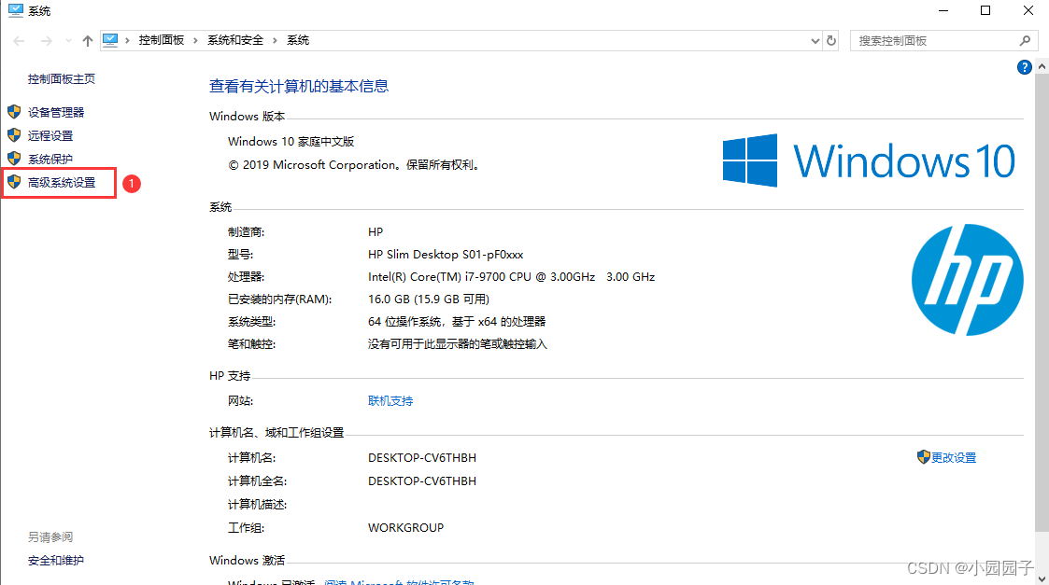Click the blue help question mark icon
The image size is (1049, 585).
(x=1024, y=67)
